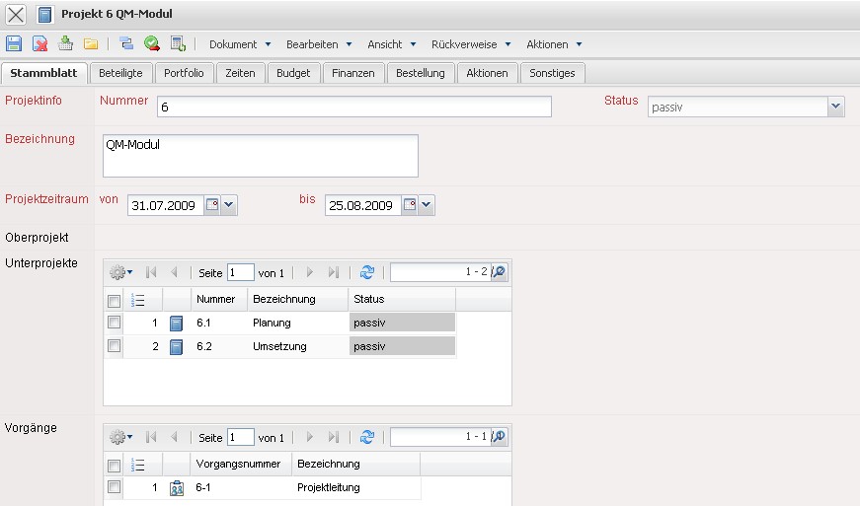Expand the Status dropdown showing passiv

click(x=835, y=107)
